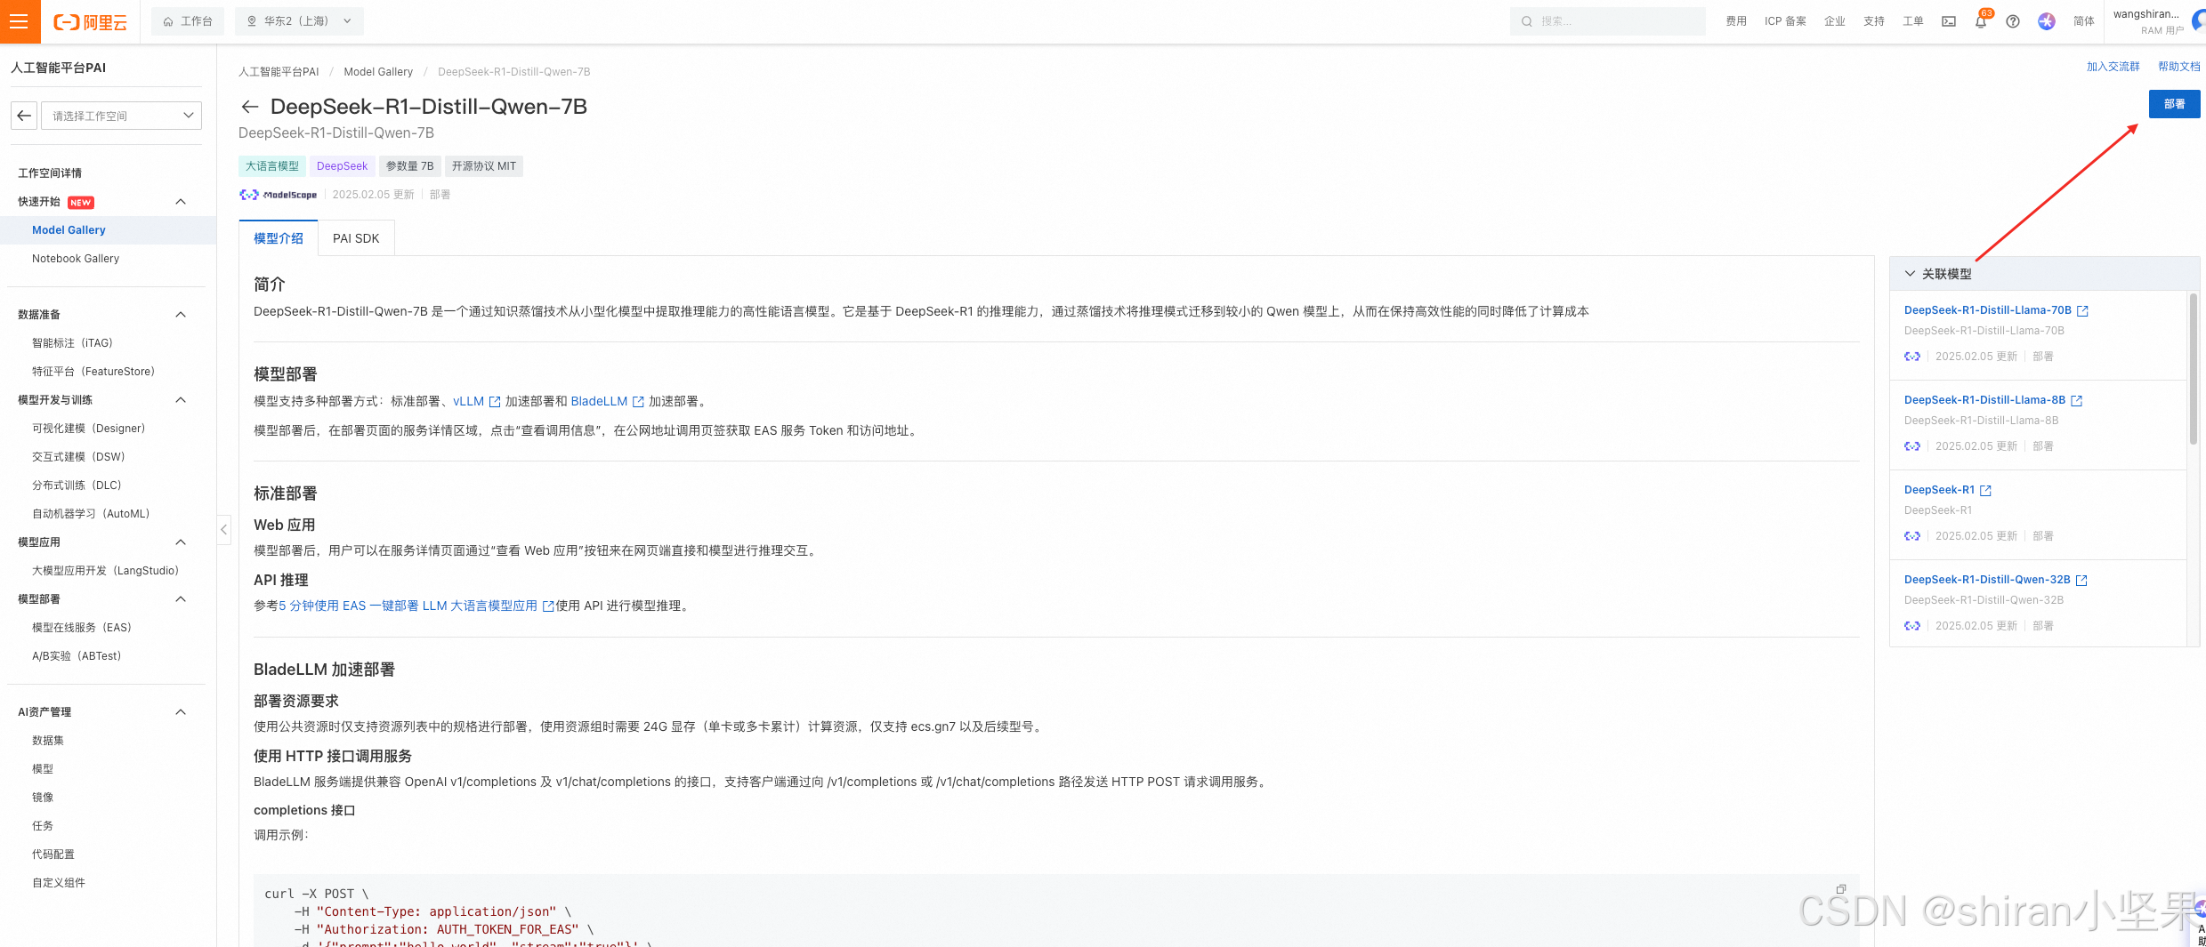Switch language via 简体

click(2083, 21)
